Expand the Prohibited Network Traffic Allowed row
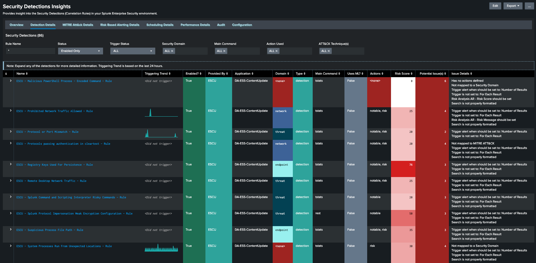 click(x=11, y=111)
